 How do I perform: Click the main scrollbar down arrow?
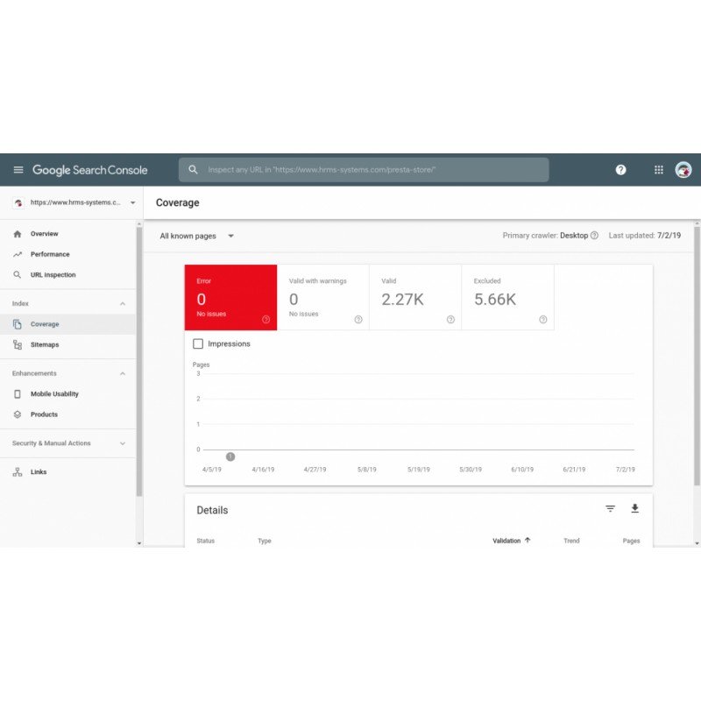[697, 543]
